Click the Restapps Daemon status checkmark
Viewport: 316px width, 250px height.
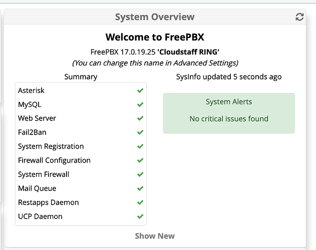[x=140, y=202]
